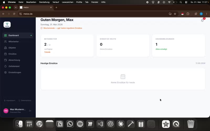Open the Darstellung menu
Screen dimensions: 210x131
click(44, 2)
